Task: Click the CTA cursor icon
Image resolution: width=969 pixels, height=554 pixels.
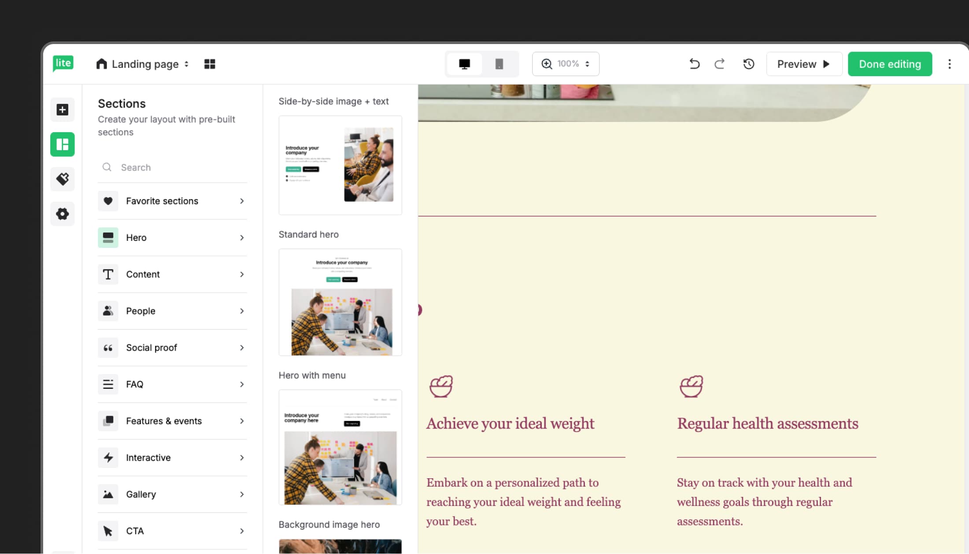Action: click(x=108, y=531)
